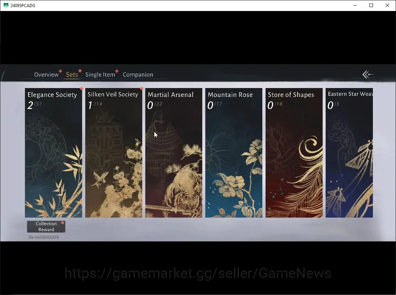Open the Single Item tab
Screen dimensions: 396x295
pos(100,75)
